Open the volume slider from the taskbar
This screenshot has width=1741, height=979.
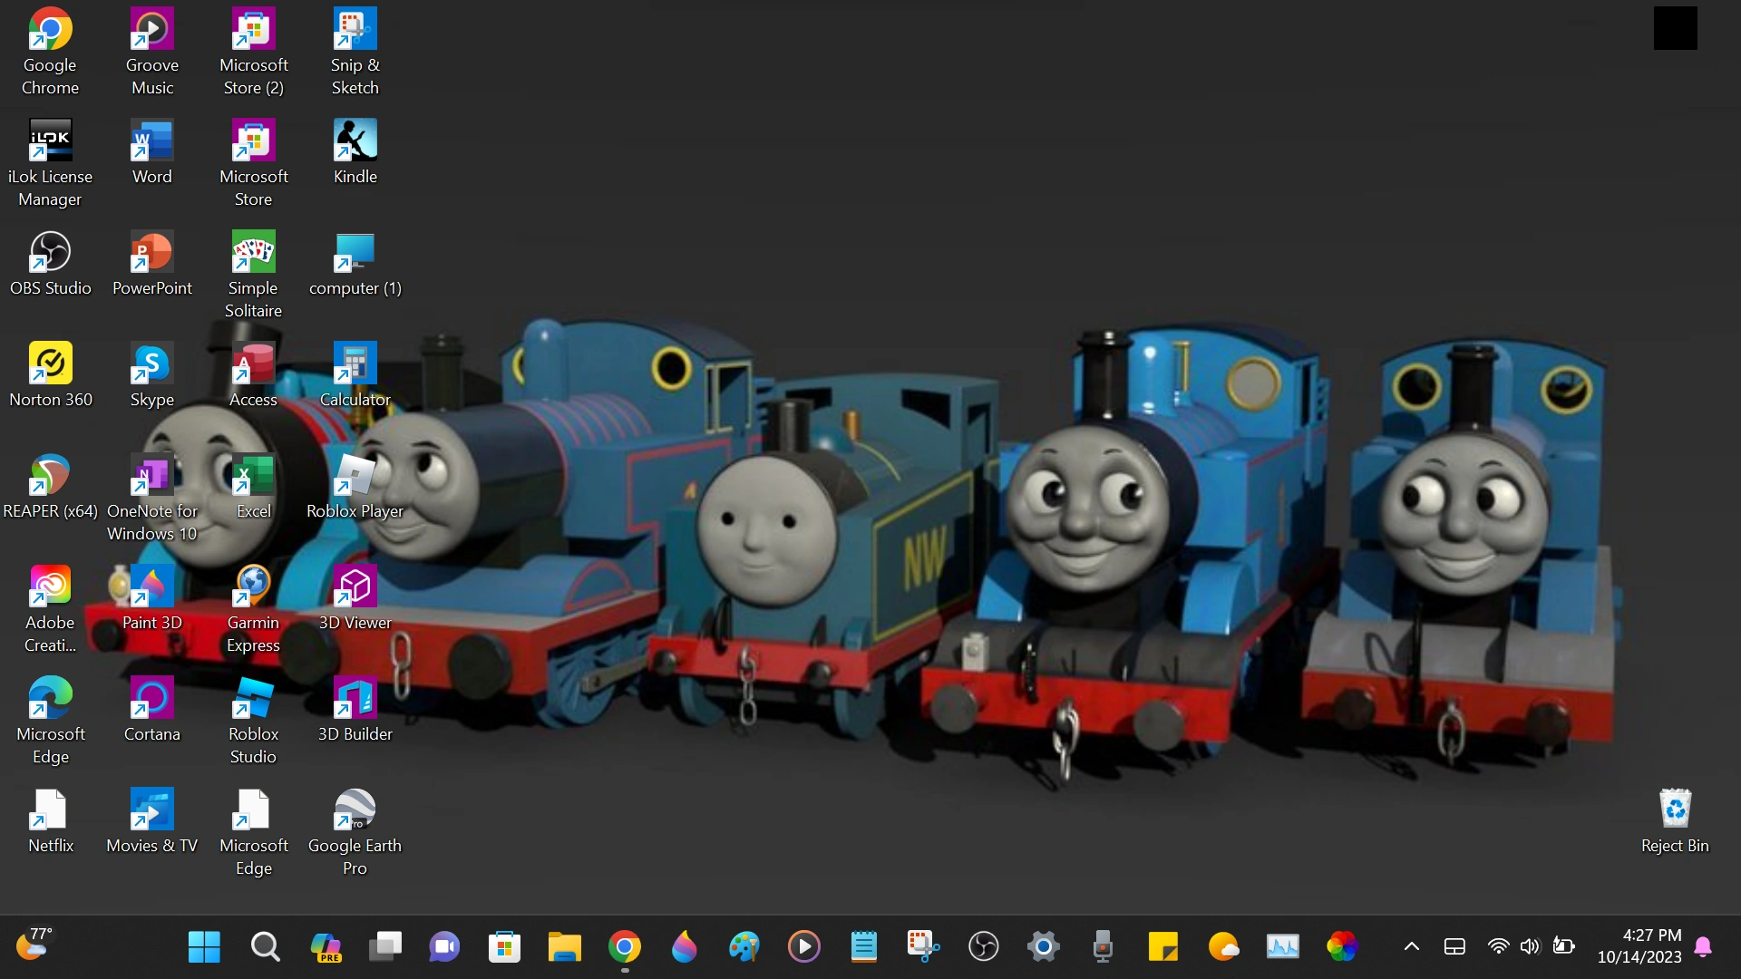point(1530,946)
